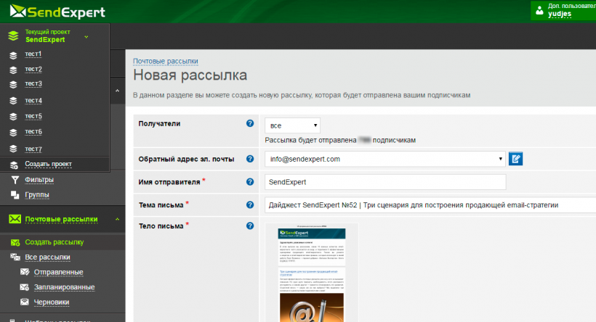Viewport: 596px width, 322px height.
Task: Switch to project тест3
Action: [x=33, y=83]
